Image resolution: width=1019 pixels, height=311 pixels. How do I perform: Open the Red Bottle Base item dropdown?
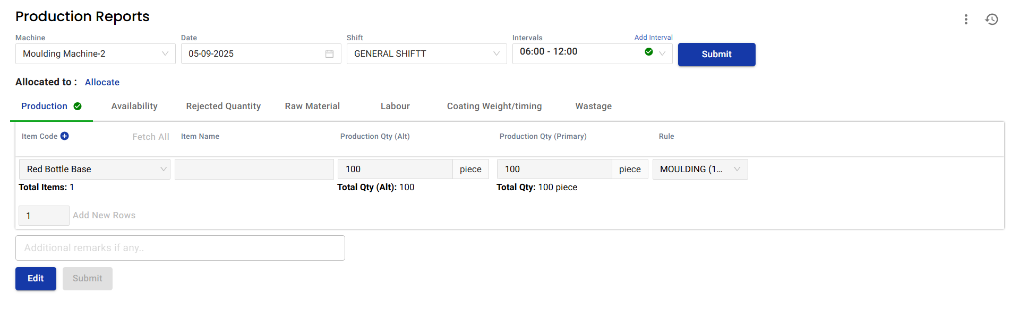(x=163, y=169)
